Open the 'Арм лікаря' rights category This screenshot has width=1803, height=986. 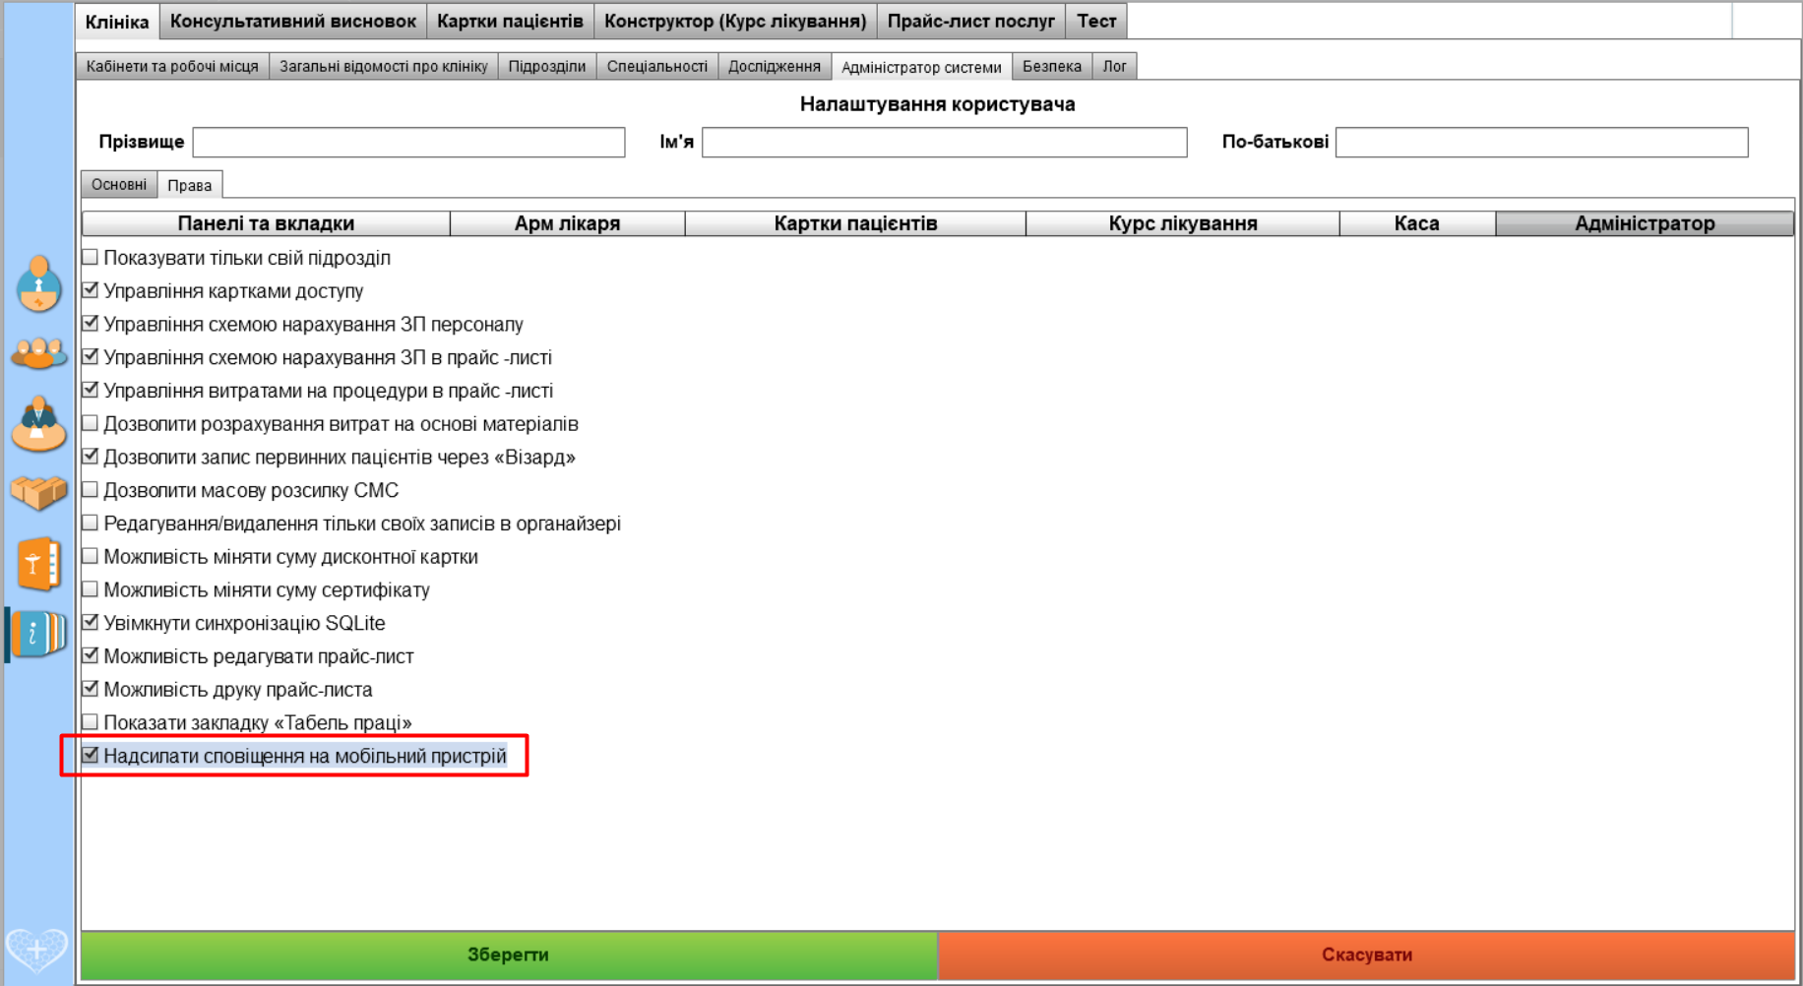(567, 223)
